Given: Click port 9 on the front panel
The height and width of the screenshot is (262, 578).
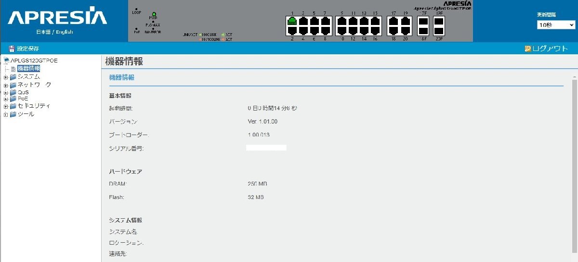Looking at the screenshot, I should pyautogui.click(x=342, y=21).
